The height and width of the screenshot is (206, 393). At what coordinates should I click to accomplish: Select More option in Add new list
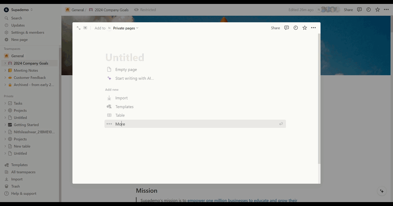195,124
